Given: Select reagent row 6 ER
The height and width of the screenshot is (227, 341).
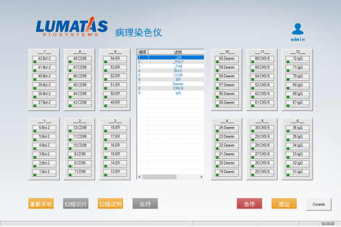Looking at the screenshot, I should [x=170, y=79].
